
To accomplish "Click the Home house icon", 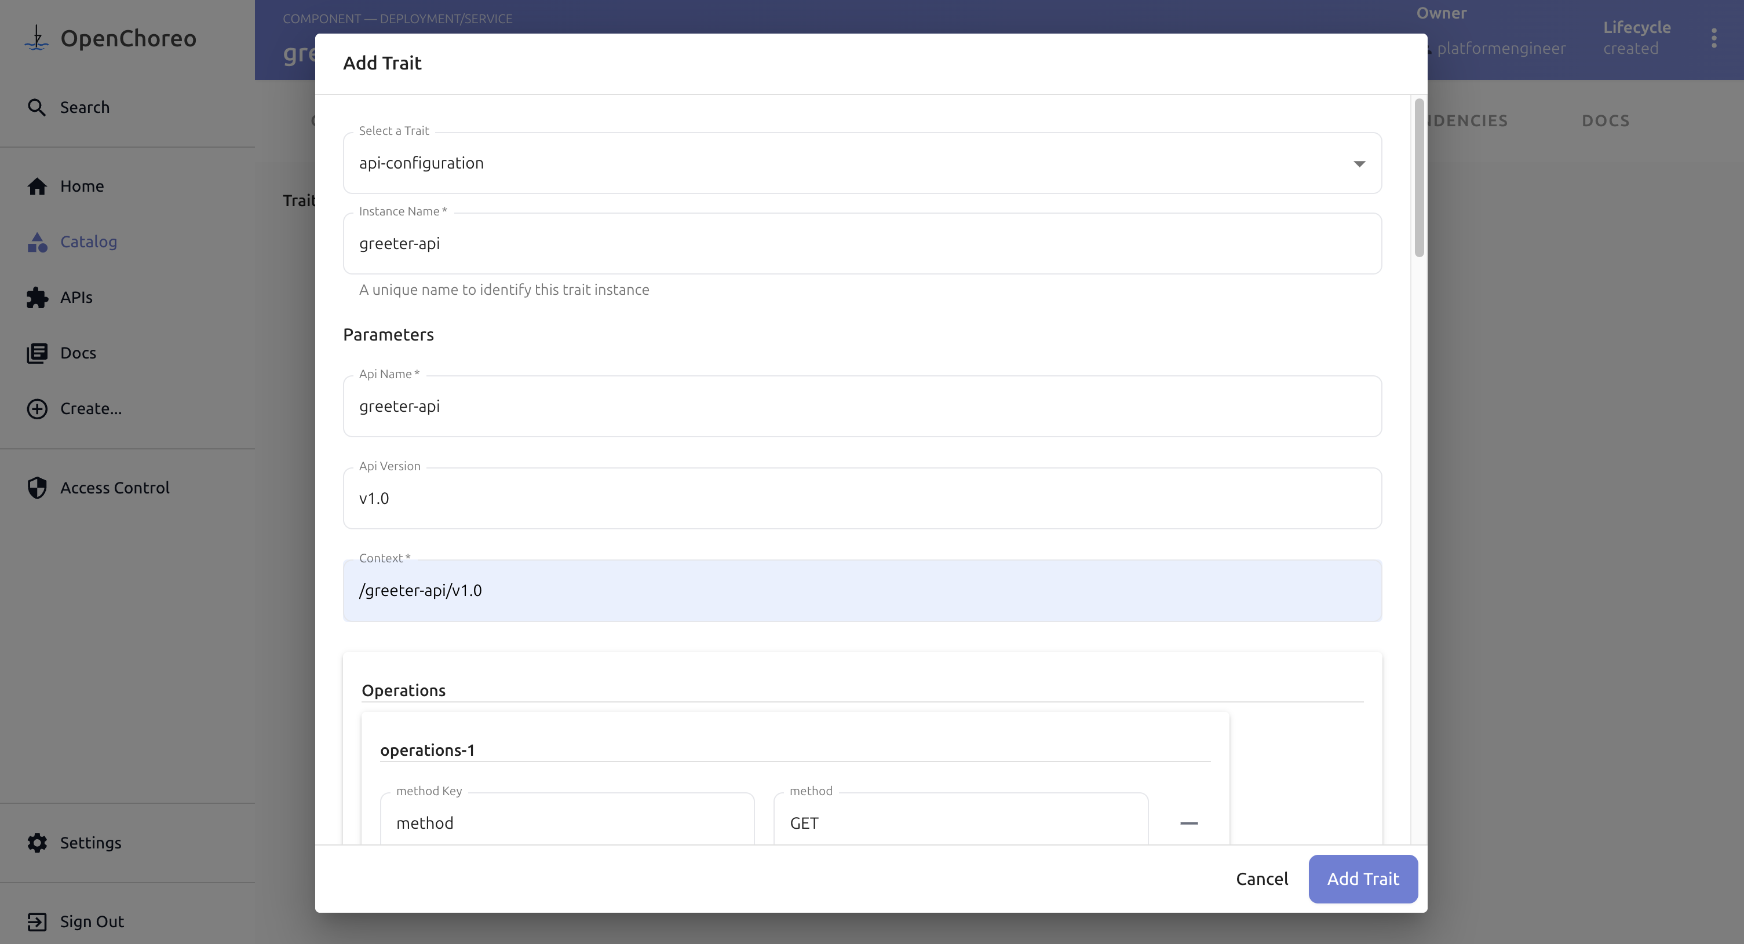I will click(37, 186).
